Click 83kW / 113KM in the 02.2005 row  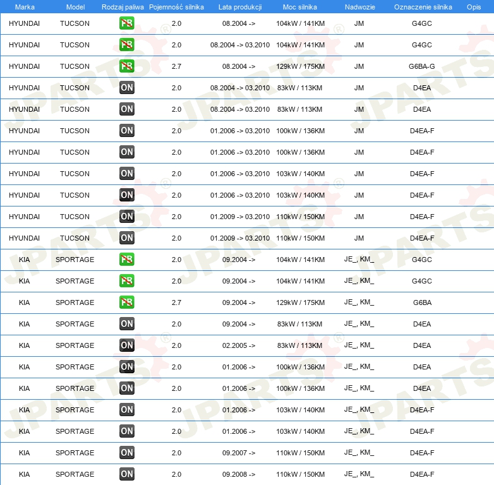(x=299, y=345)
